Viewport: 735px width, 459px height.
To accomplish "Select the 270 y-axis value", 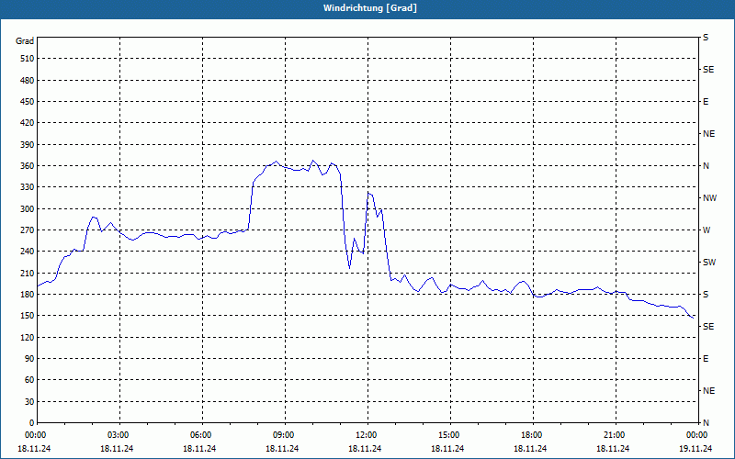I will [x=28, y=230].
